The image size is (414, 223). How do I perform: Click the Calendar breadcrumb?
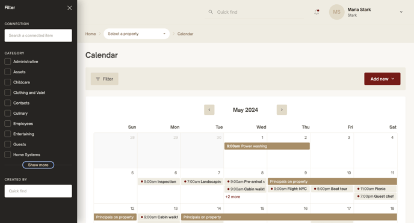point(185,34)
